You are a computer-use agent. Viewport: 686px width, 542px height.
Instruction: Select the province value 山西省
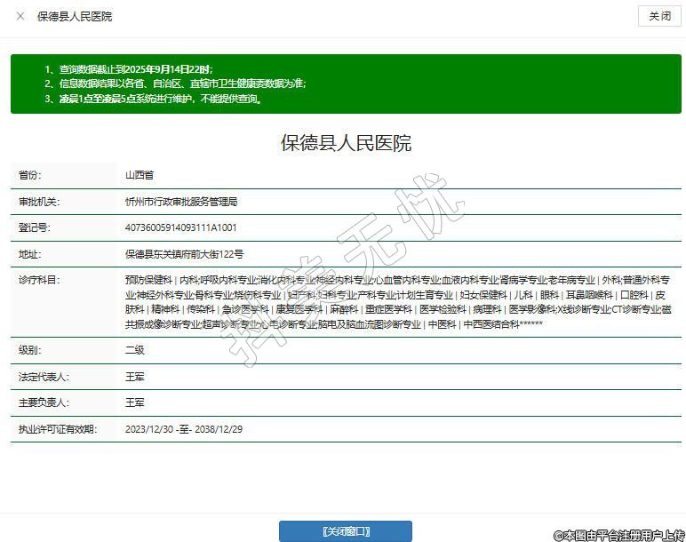[140, 176]
